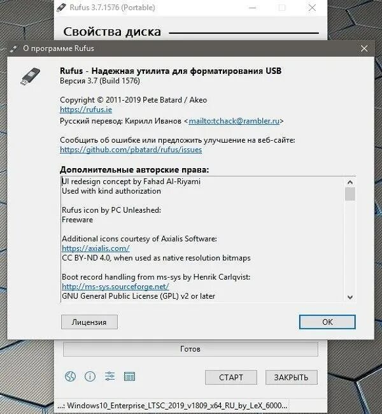Show the log list icon
Image resolution: width=382 pixels, height=414 pixels.
(x=129, y=377)
